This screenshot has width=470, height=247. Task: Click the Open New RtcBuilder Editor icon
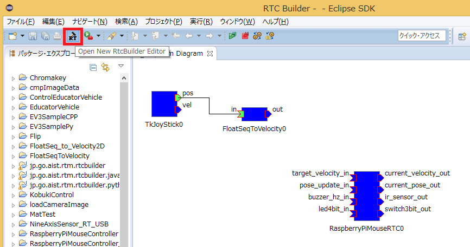(x=72, y=36)
